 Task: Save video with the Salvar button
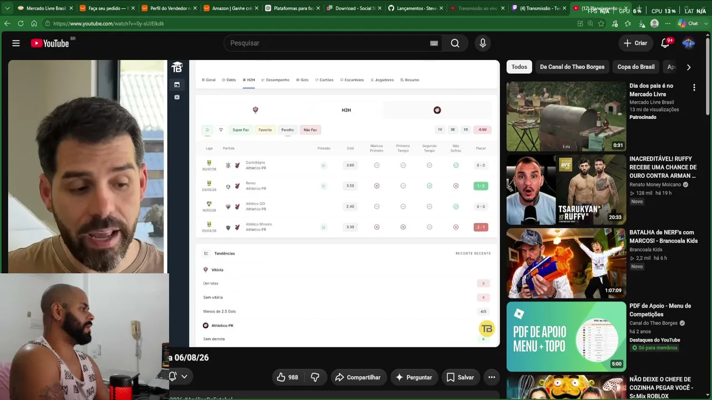(x=461, y=378)
